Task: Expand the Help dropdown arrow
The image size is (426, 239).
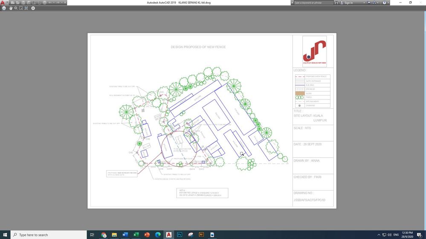Action: pos(388,3)
